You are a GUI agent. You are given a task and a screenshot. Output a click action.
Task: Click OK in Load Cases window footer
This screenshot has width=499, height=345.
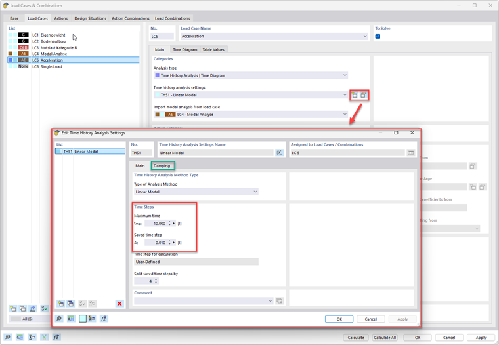418,337
